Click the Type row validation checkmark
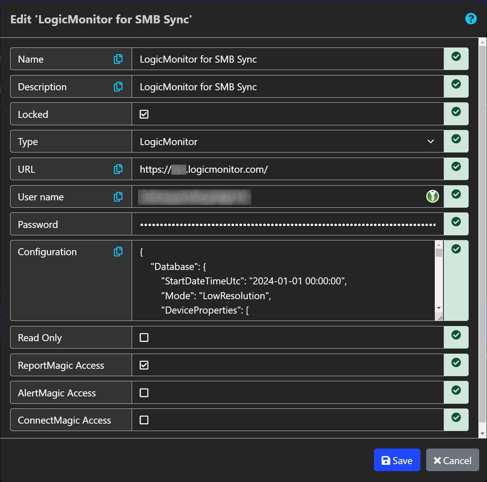Image resolution: width=487 pixels, height=482 pixels. tap(456, 139)
